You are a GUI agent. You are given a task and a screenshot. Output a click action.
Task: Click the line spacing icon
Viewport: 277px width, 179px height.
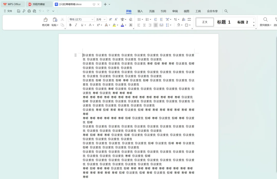point(167,25)
